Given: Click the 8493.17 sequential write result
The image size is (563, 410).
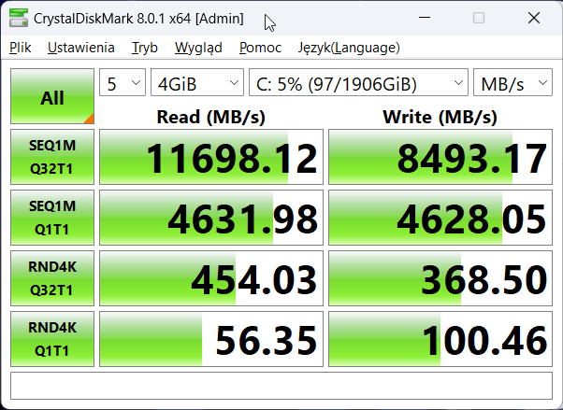Looking at the screenshot, I should (x=440, y=158).
